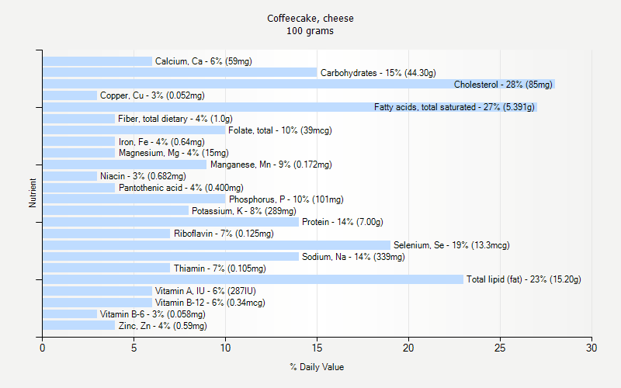Click the "Riboflavin - 7% (0.125mg)" label
The width and height of the screenshot is (621, 388).
224,234
